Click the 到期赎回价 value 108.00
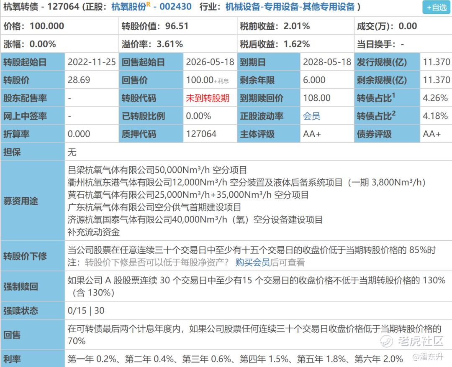452x367 pixels. point(316,98)
